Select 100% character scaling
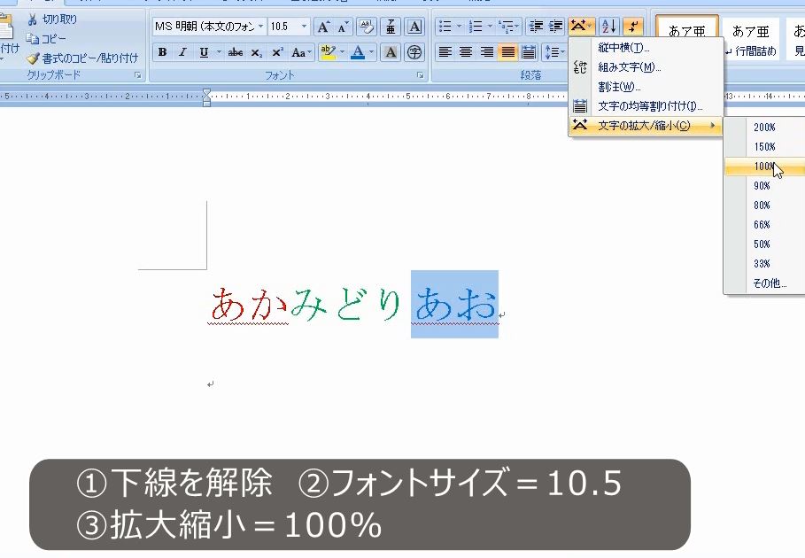 (764, 167)
